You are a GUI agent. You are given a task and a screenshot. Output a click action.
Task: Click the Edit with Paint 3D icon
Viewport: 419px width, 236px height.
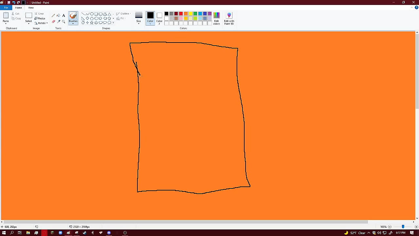[229, 18]
